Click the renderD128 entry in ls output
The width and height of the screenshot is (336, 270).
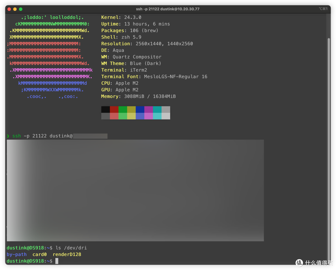point(67,254)
